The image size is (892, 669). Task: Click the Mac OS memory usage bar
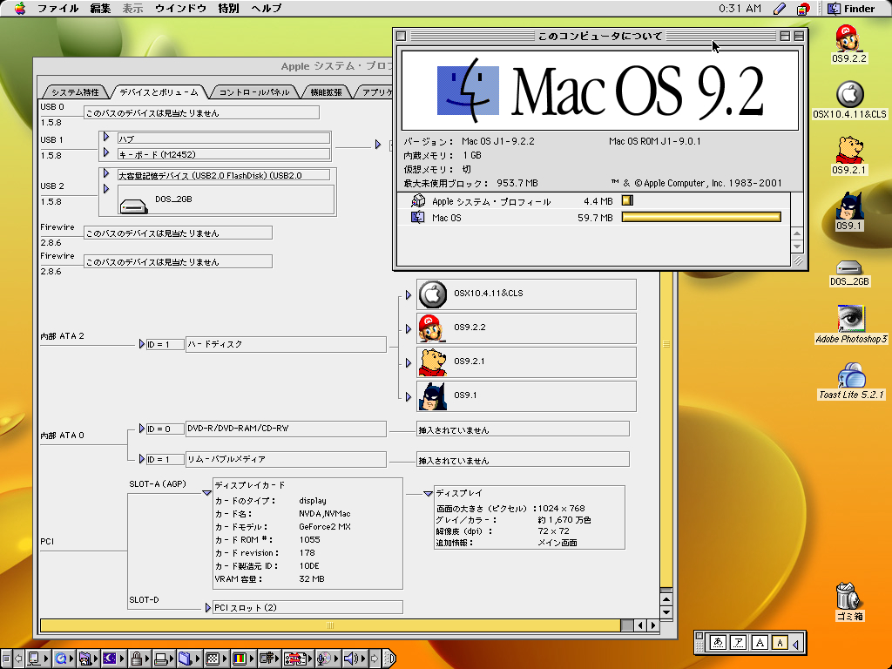[700, 217]
